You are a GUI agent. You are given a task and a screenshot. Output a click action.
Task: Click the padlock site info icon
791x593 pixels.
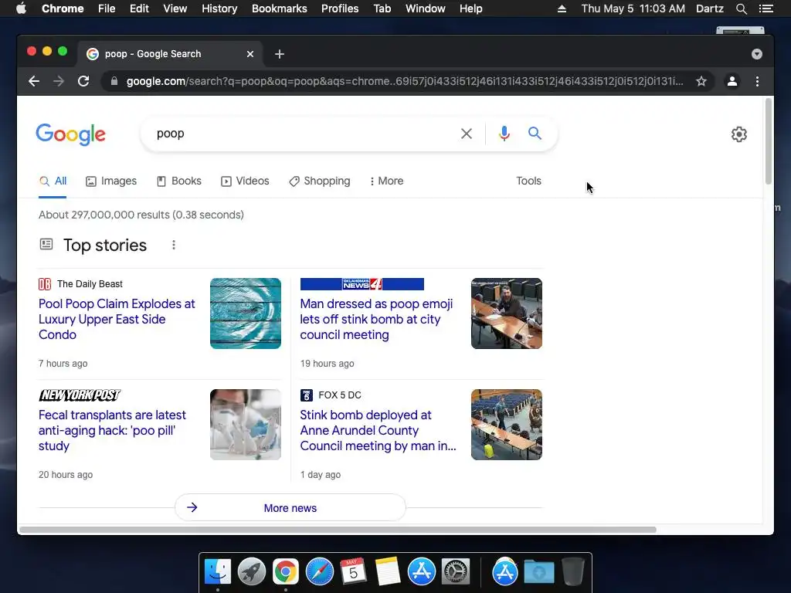pyautogui.click(x=114, y=81)
